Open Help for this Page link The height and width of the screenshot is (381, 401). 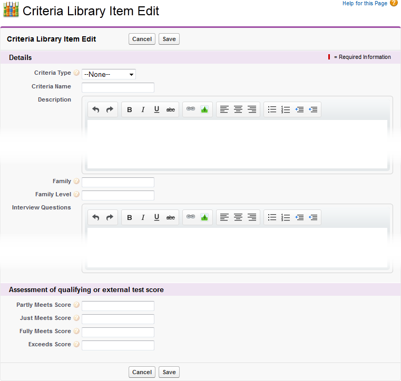(x=365, y=4)
